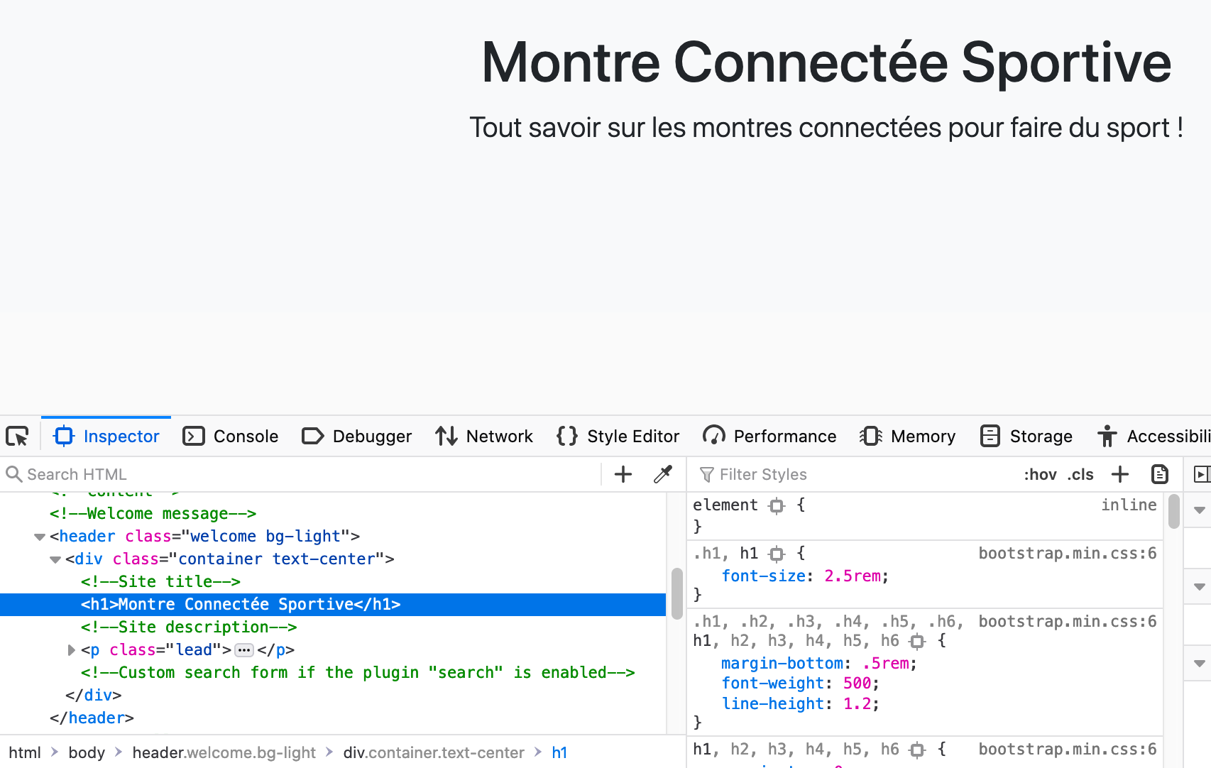Screen dimensions: 1211x768
Task: Toggle the sidebar pane split icon
Action: coord(1200,474)
